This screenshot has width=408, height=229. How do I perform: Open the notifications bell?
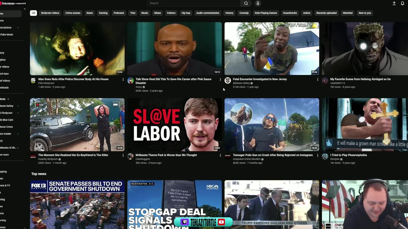click(403, 3)
